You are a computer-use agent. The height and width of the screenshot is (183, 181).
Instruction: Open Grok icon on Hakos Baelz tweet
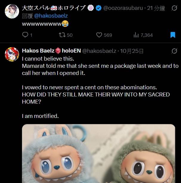tap(175, 51)
